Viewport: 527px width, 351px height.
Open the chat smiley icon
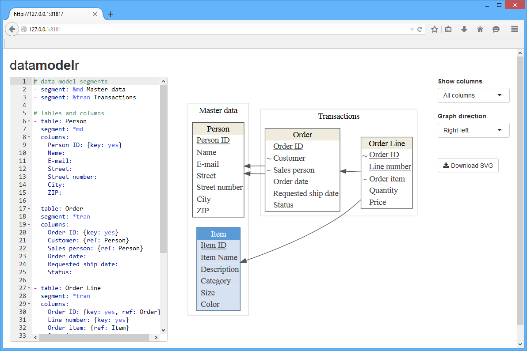496,30
